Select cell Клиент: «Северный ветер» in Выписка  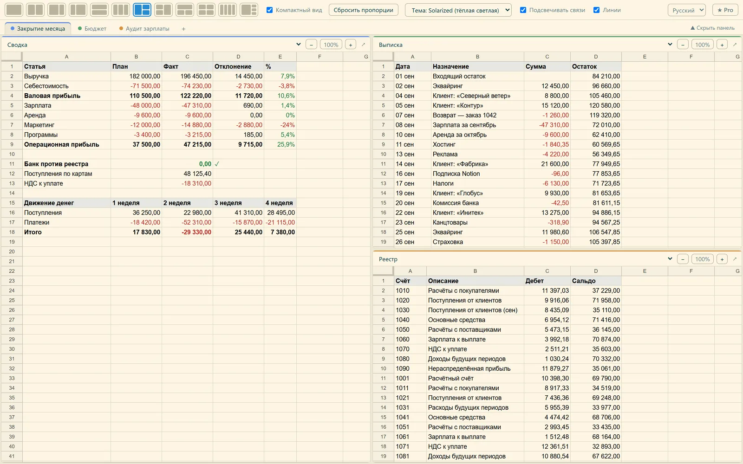(x=477, y=96)
